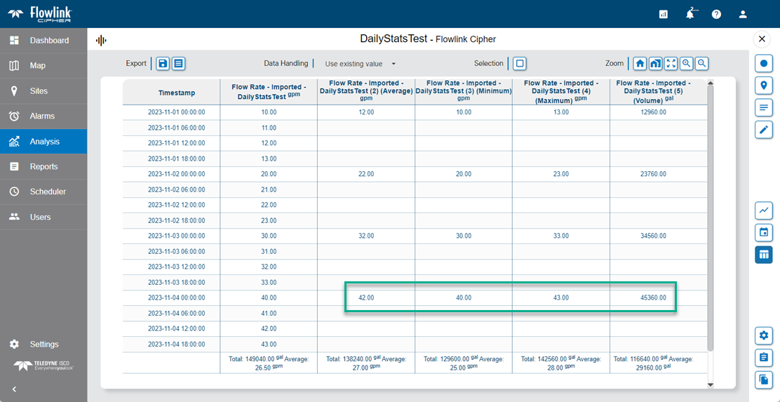Click the zoom home icon
The image size is (780, 402).
640,64
